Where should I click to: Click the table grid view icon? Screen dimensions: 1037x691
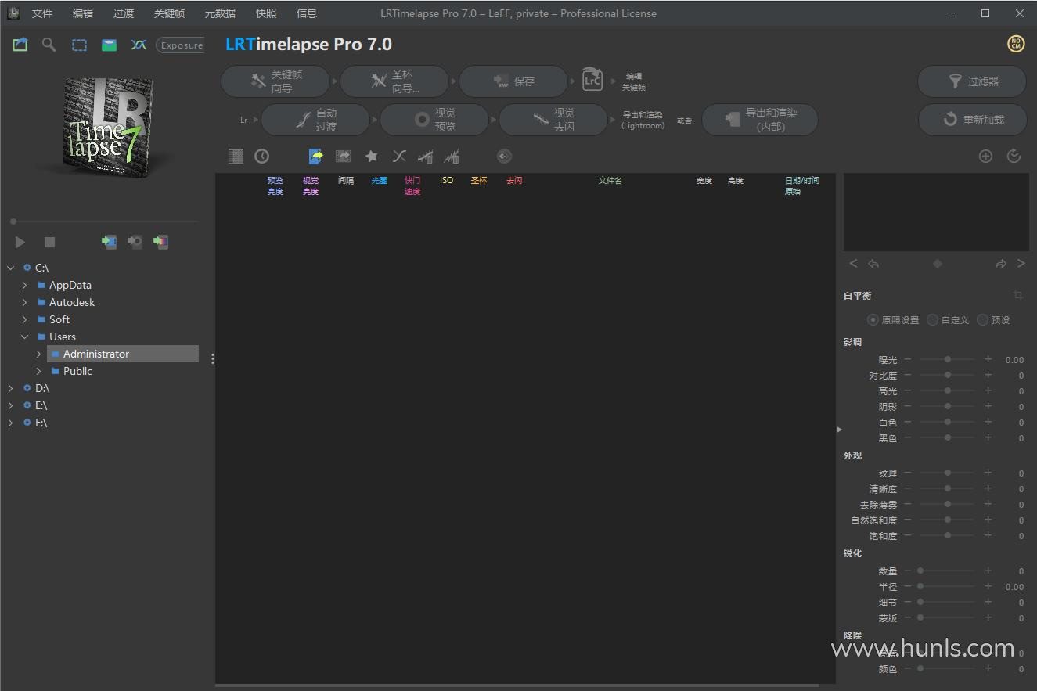[236, 156]
